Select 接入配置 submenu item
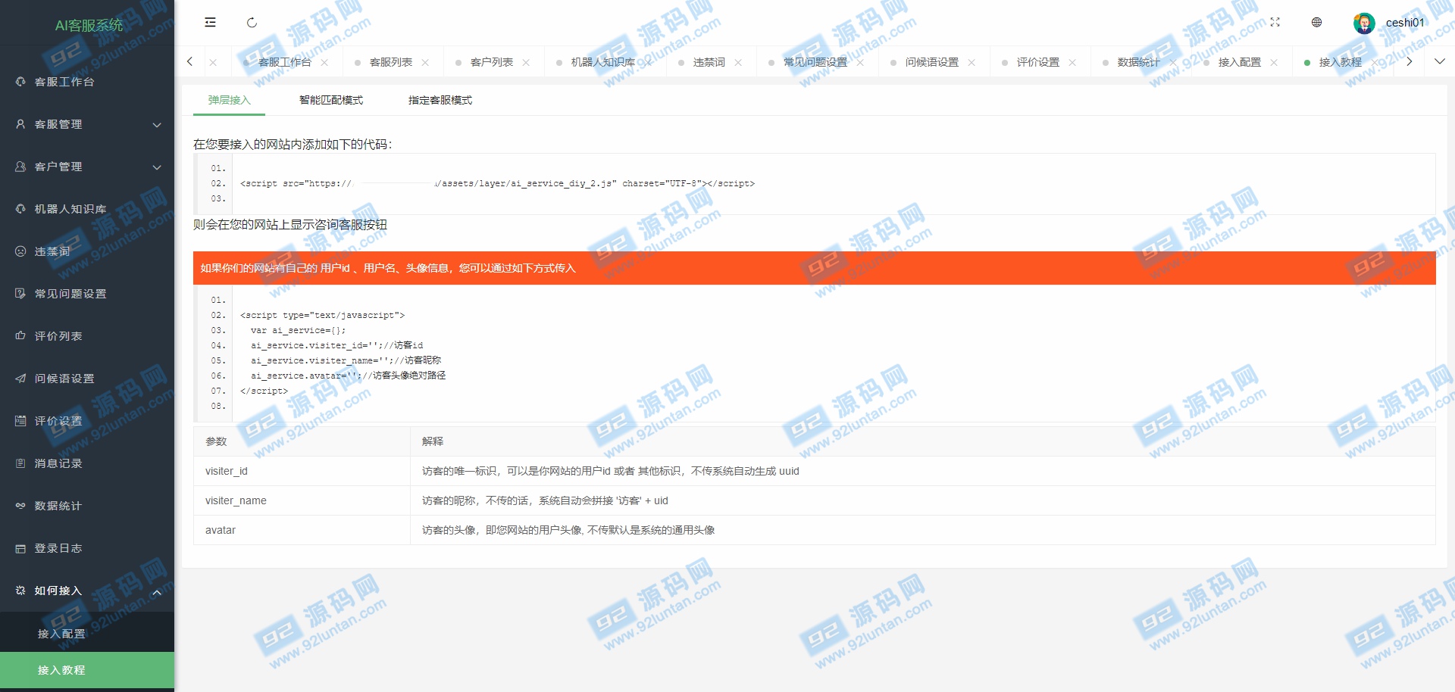This screenshot has height=692, width=1455. pos(87,634)
